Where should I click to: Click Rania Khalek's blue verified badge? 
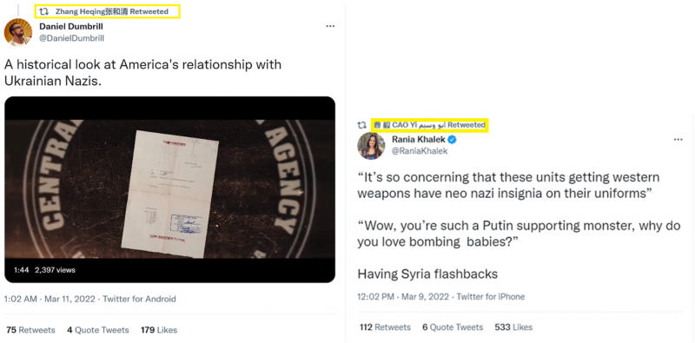452,140
